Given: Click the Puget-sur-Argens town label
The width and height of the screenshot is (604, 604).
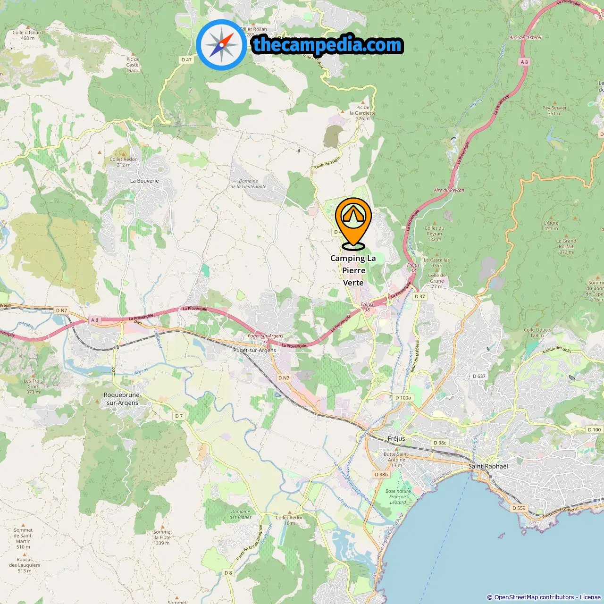Looking at the screenshot, I should [x=255, y=351].
